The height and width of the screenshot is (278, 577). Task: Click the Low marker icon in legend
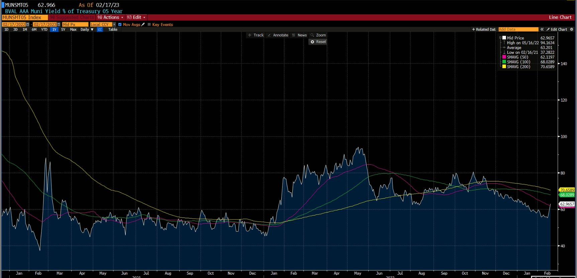[504, 52]
